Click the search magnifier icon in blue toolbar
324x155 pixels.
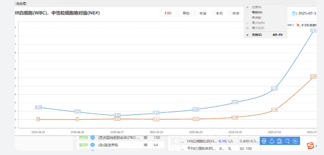click(287, 141)
